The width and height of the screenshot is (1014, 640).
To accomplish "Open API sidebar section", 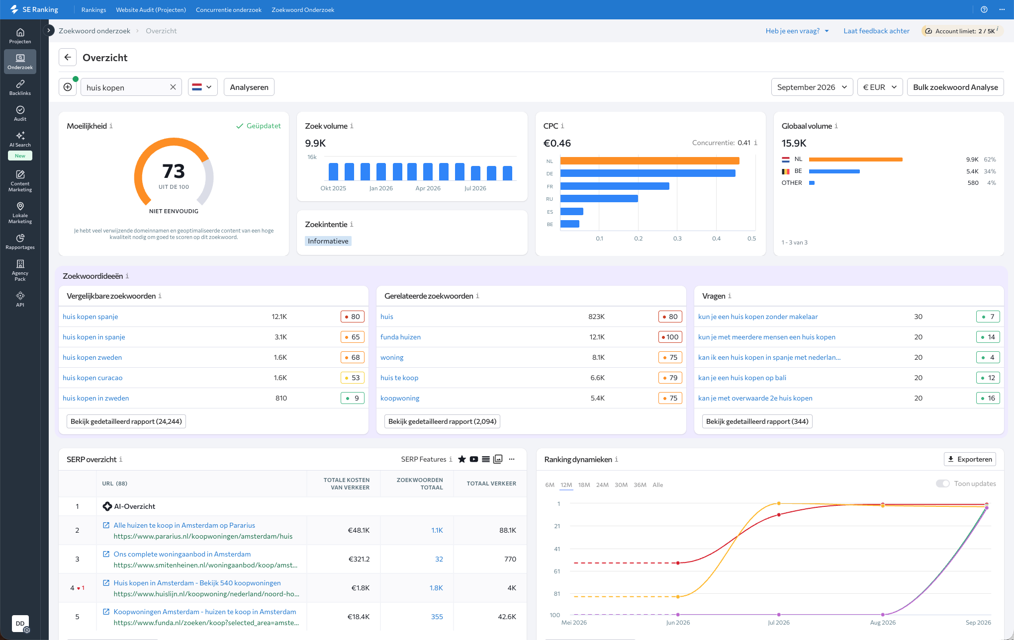I will 20,299.
